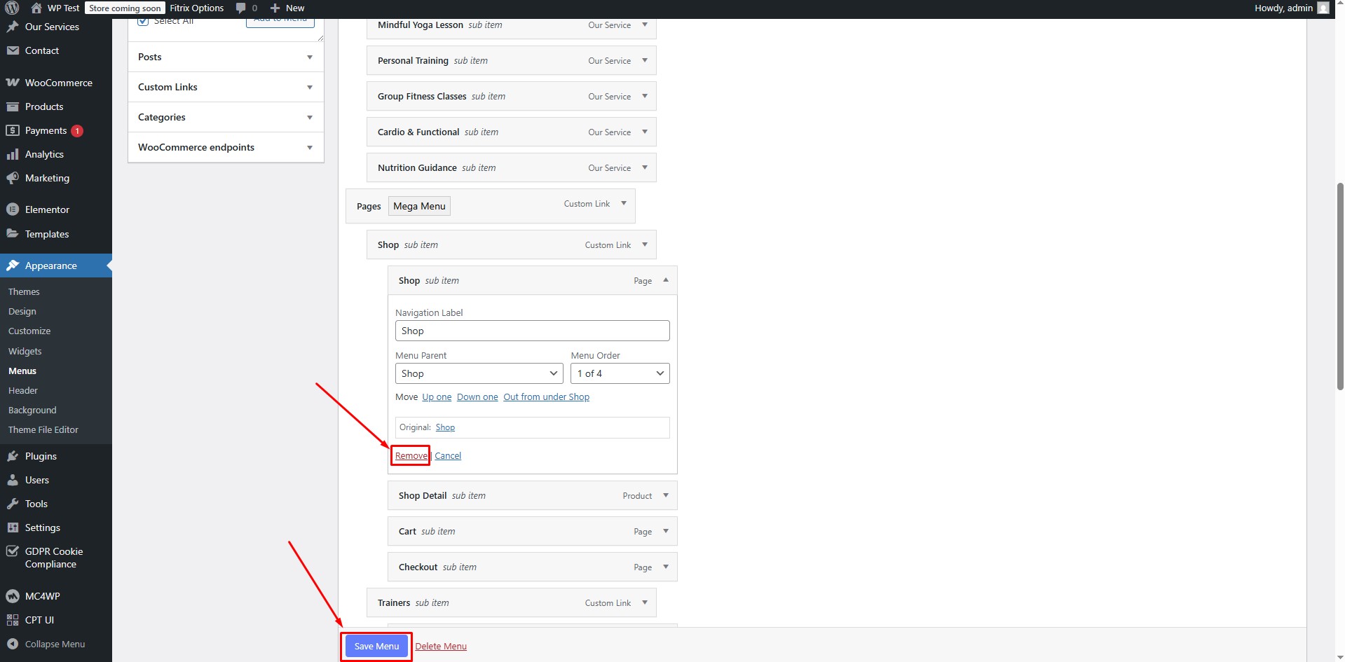The image size is (1345, 662).
Task: Click the Plugins plug icon
Action: (13, 456)
